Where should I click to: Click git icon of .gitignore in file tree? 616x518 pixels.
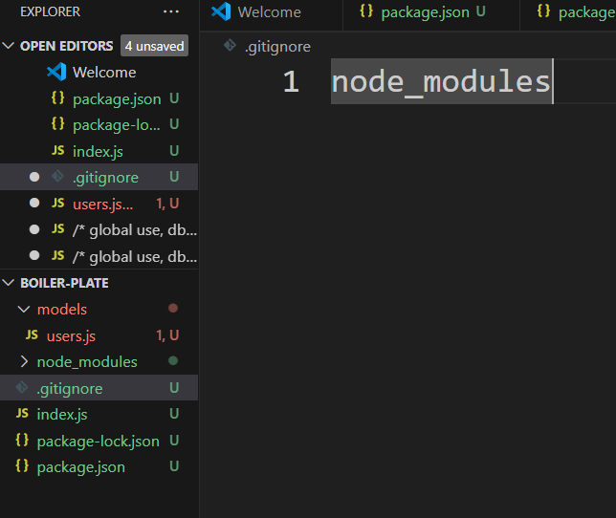22,388
